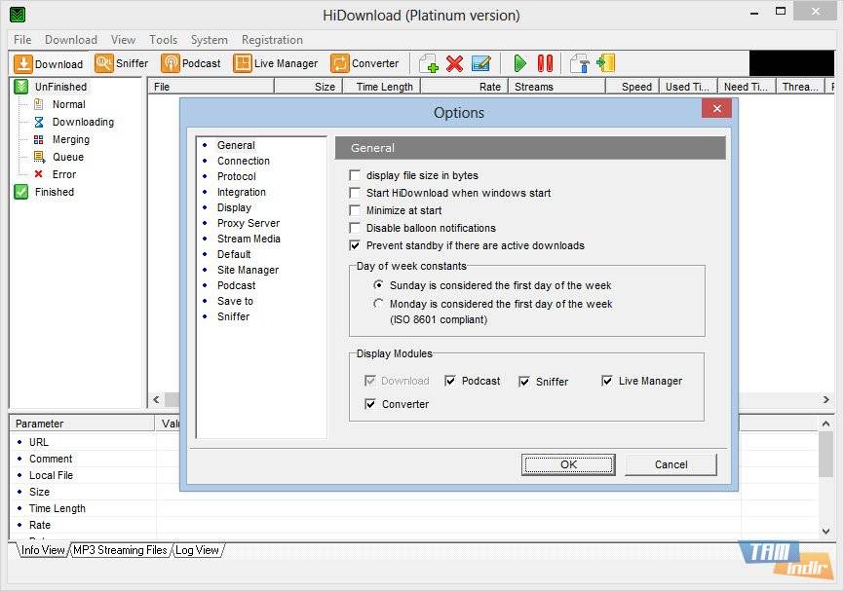Open the Sniffer module

122,63
